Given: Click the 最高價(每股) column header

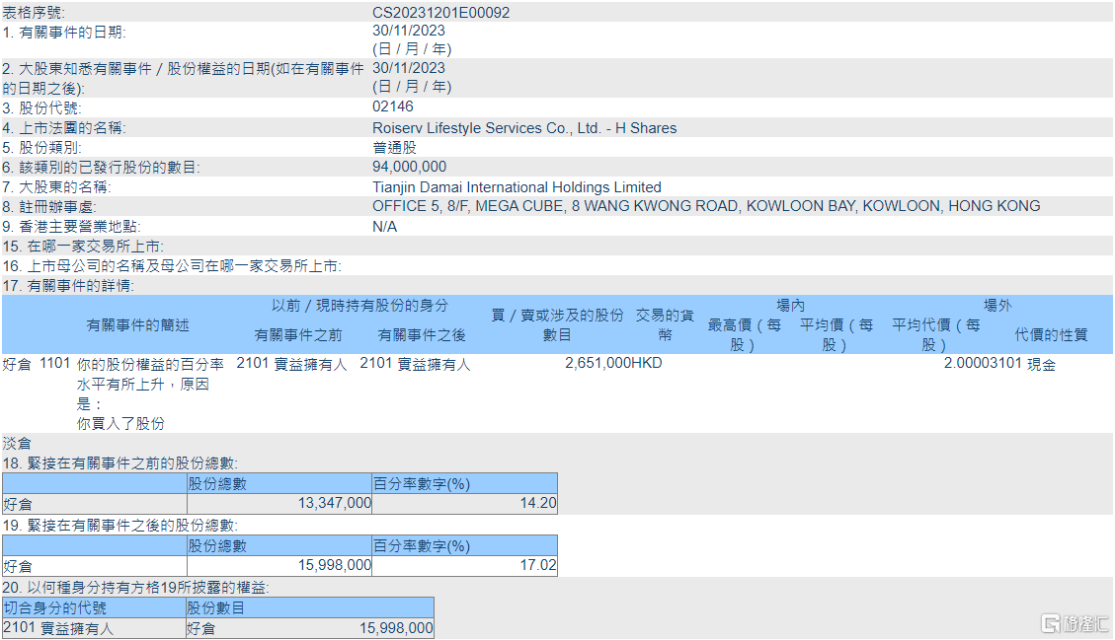Looking at the screenshot, I should (x=745, y=334).
